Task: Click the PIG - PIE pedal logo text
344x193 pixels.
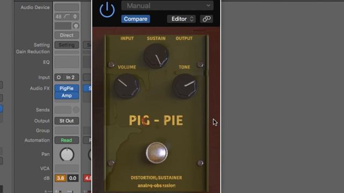Action: tap(156, 120)
